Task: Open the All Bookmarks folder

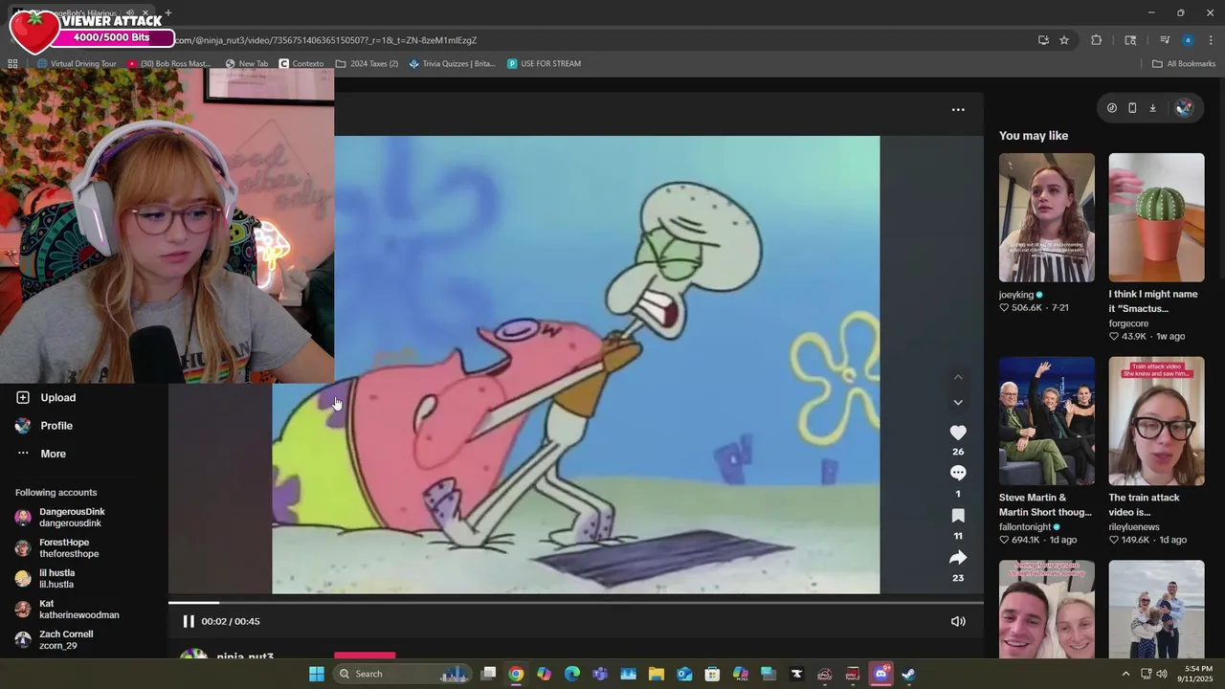Action: (1184, 64)
